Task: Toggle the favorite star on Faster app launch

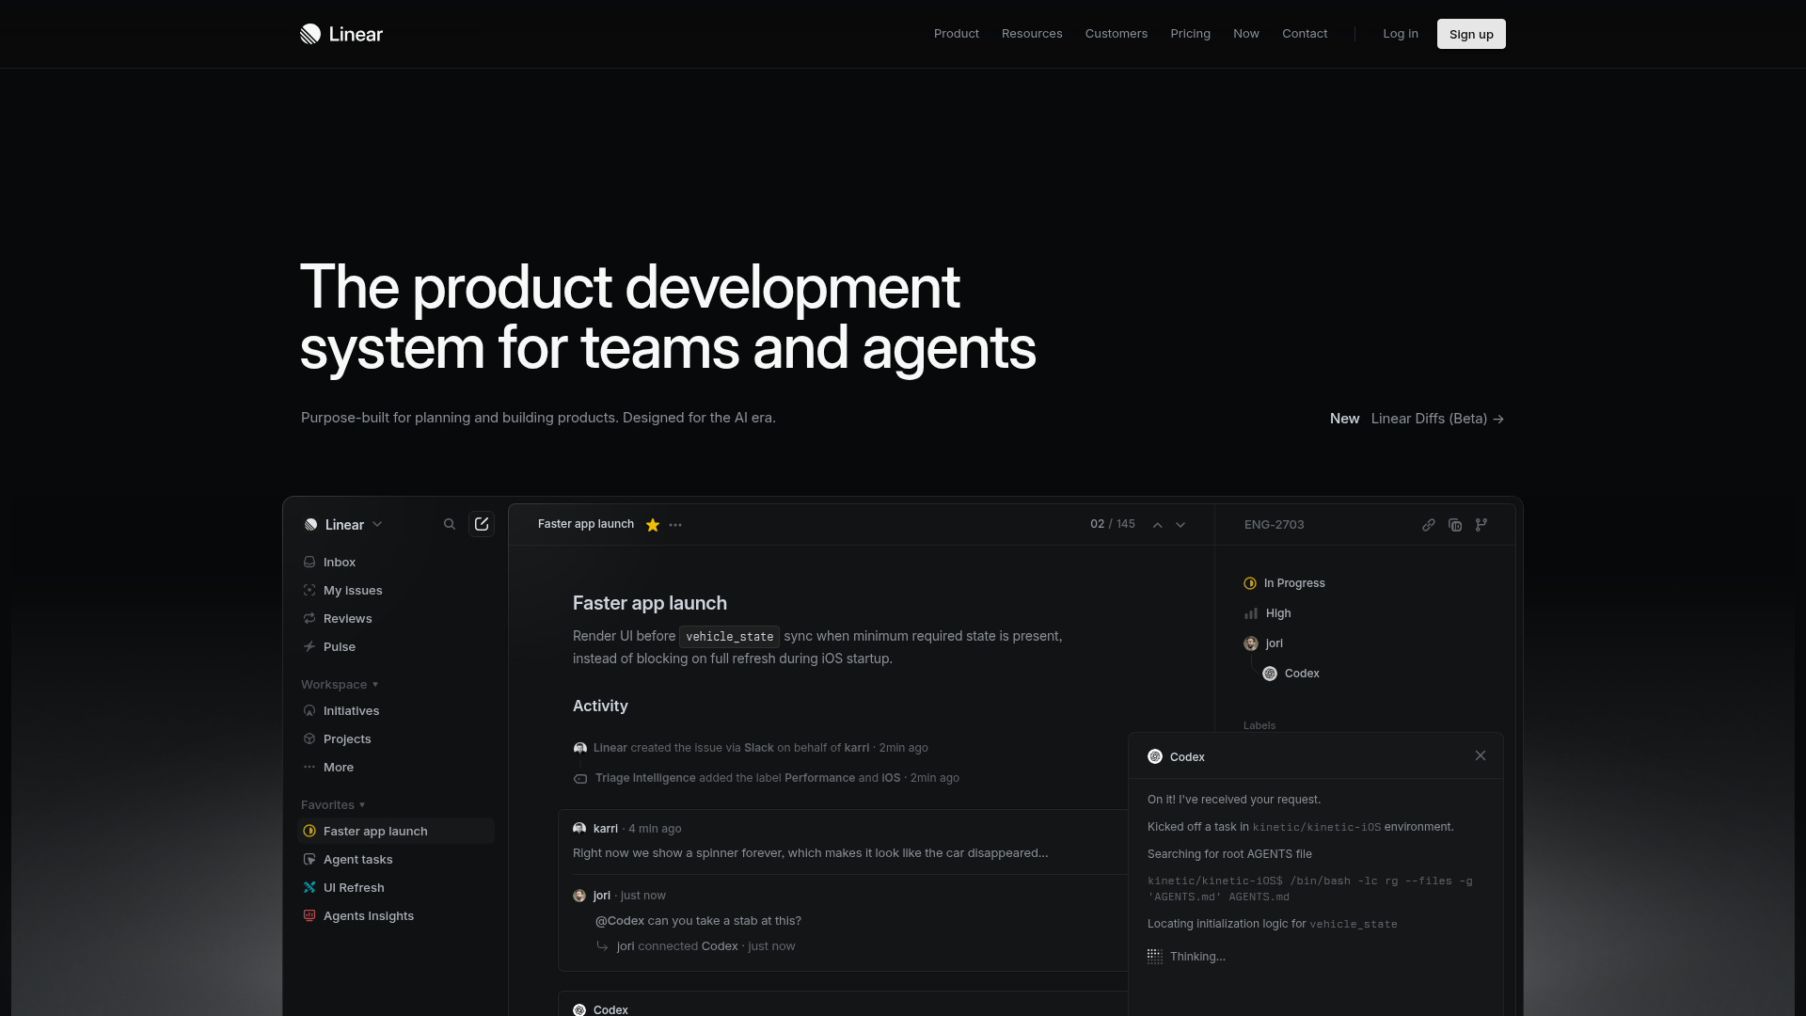Action: coord(653,525)
